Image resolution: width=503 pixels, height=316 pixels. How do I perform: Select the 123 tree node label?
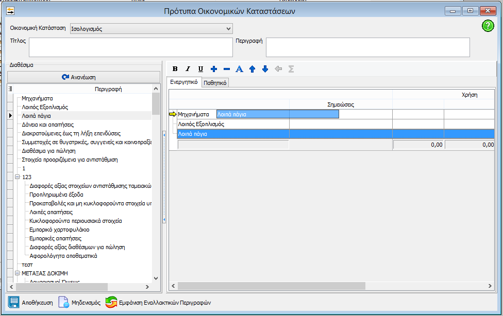27,177
